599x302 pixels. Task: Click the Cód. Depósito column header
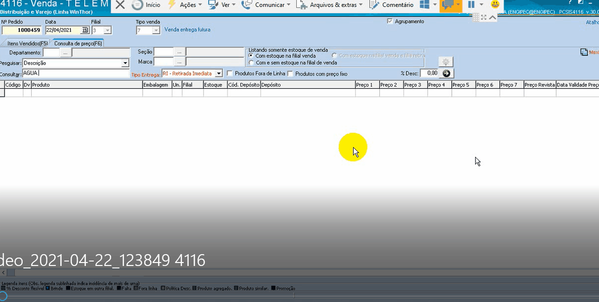coord(243,85)
